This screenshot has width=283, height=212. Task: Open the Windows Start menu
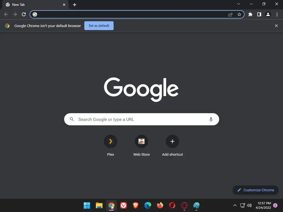tap(87, 205)
